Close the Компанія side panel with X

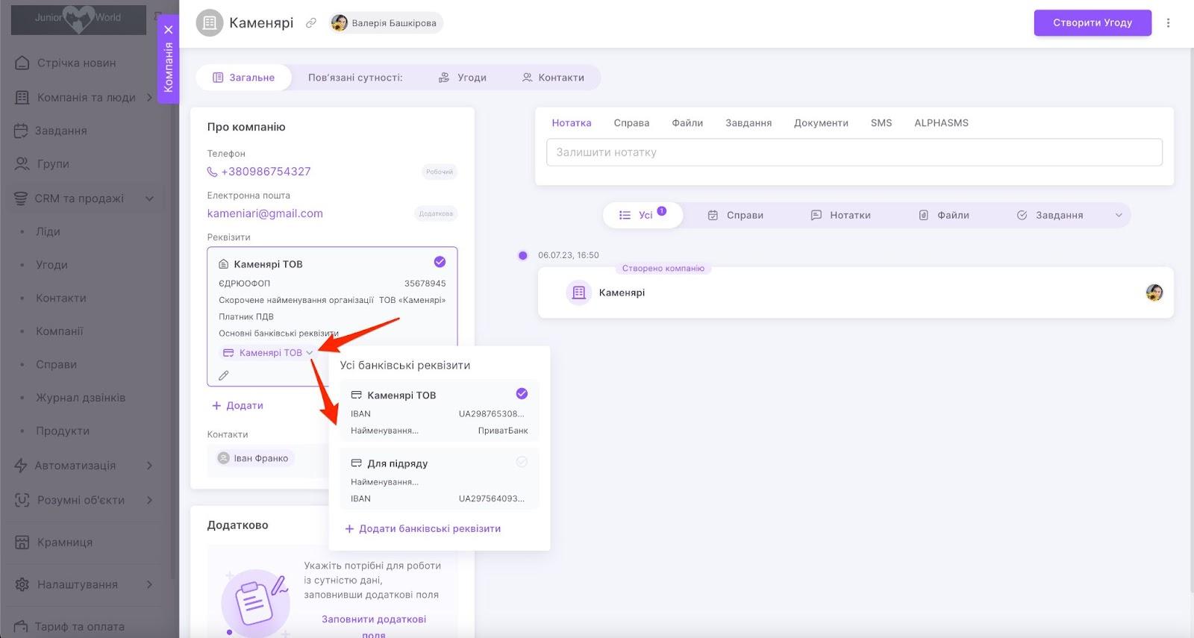169,30
